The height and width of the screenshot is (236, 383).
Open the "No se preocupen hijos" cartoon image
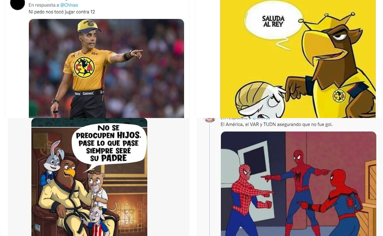tap(89, 177)
